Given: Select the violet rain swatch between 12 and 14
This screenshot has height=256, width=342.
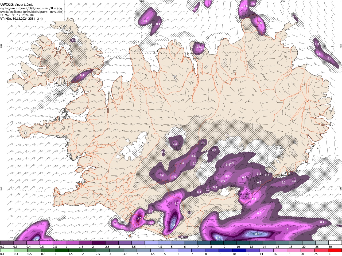Looking at the screenshot, I should [x=252, y=250].
